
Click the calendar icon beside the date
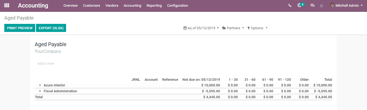(185, 28)
